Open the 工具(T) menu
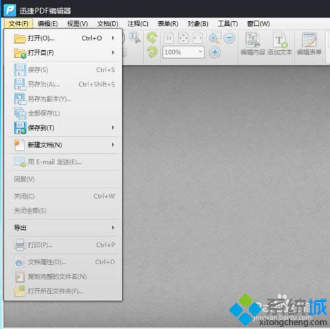The height and width of the screenshot is (329, 330). click(x=228, y=24)
